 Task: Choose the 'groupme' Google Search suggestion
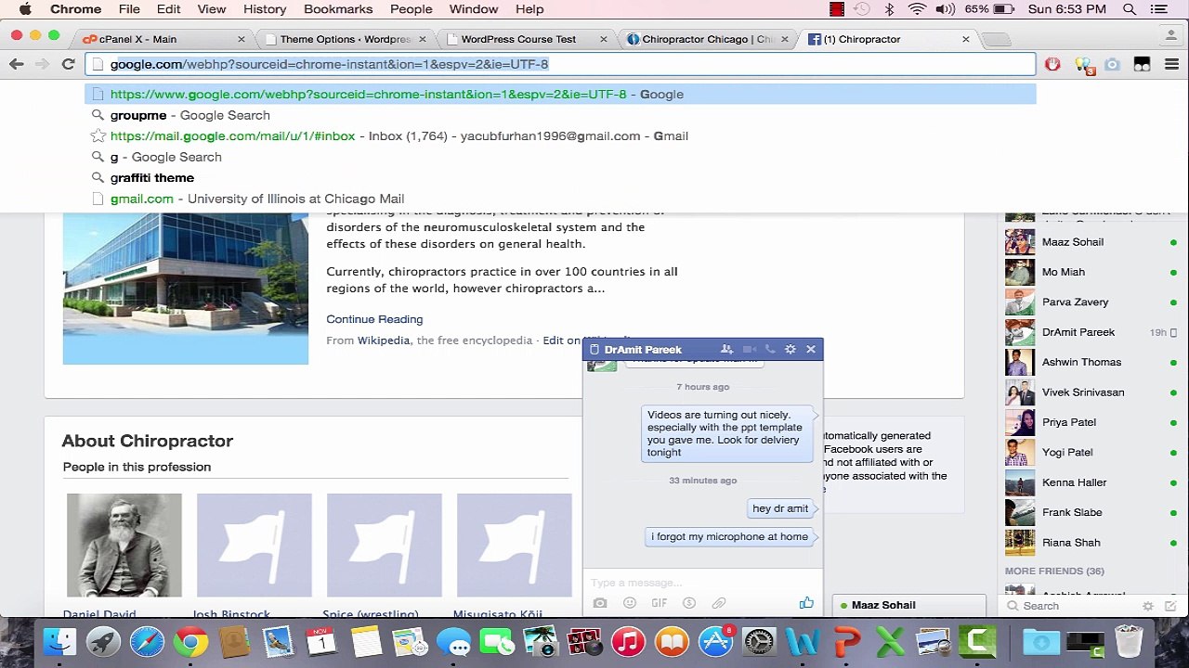click(x=560, y=115)
